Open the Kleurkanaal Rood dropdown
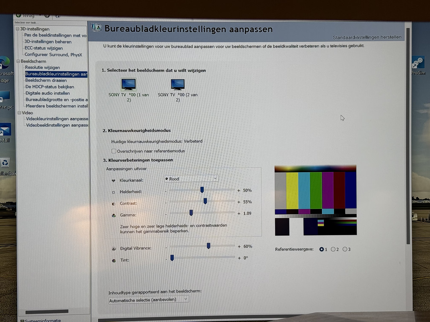430x322 pixels. coord(191,179)
